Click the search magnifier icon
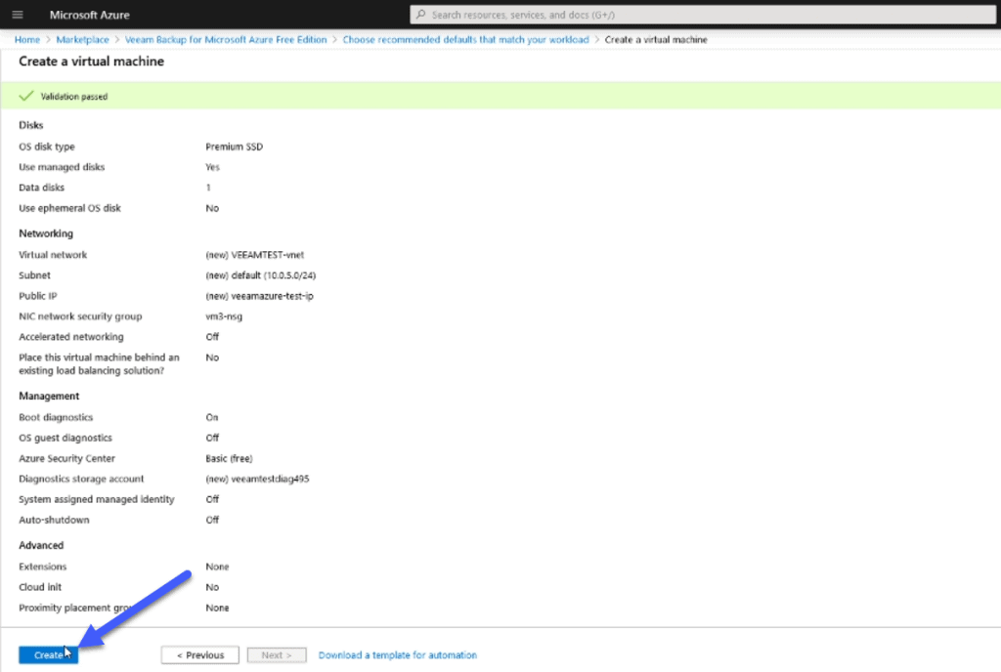1001x672 pixels. tap(420, 15)
